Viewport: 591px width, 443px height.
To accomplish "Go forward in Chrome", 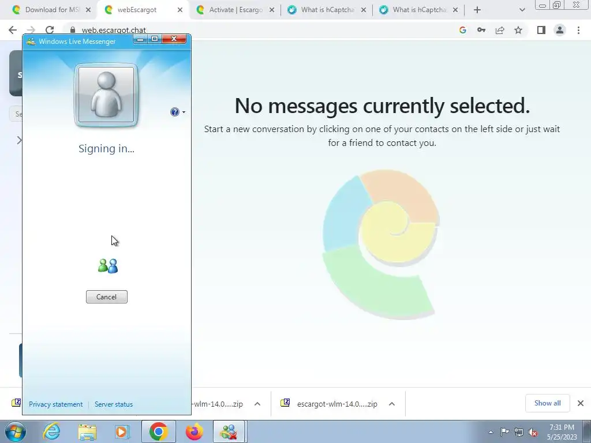I will point(31,30).
